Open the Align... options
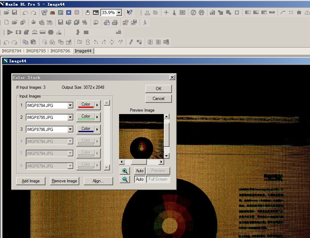Image resolution: width=310 pixels, height=238 pixels. coord(98,181)
